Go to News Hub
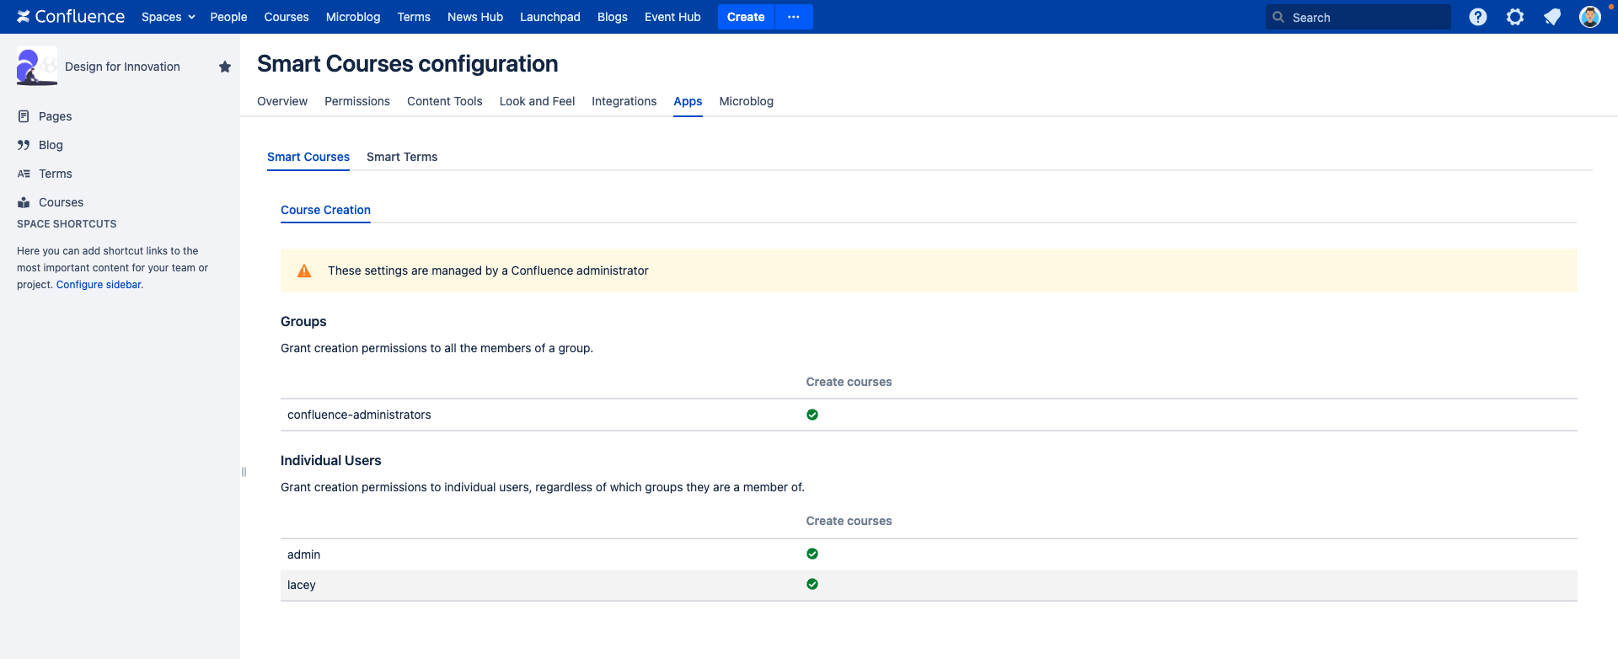The height and width of the screenshot is (659, 1618). click(x=475, y=17)
